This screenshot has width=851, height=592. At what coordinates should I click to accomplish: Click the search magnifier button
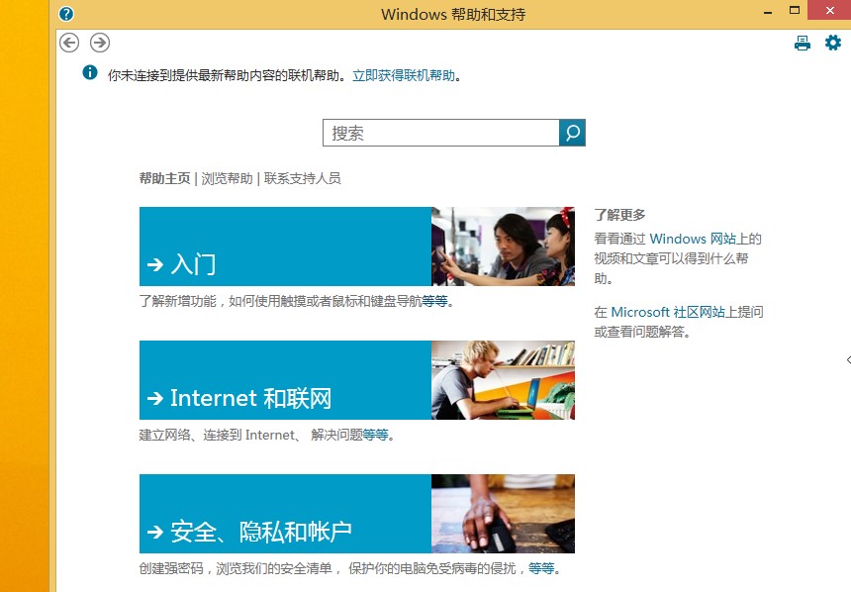pos(572,132)
